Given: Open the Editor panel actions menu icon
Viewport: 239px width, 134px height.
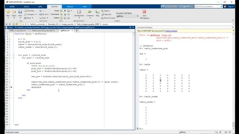Looking at the screenshot, I should pyautogui.click(x=130, y=28).
